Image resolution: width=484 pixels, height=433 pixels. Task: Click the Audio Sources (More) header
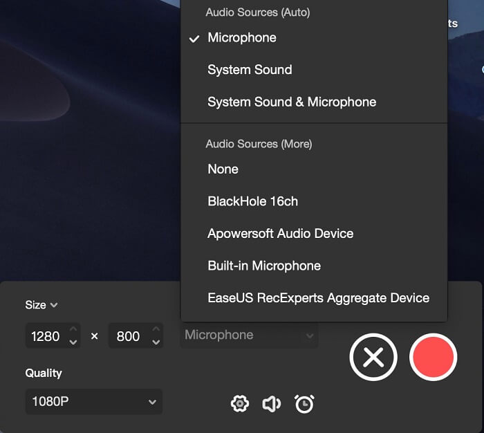coord(259,144)
